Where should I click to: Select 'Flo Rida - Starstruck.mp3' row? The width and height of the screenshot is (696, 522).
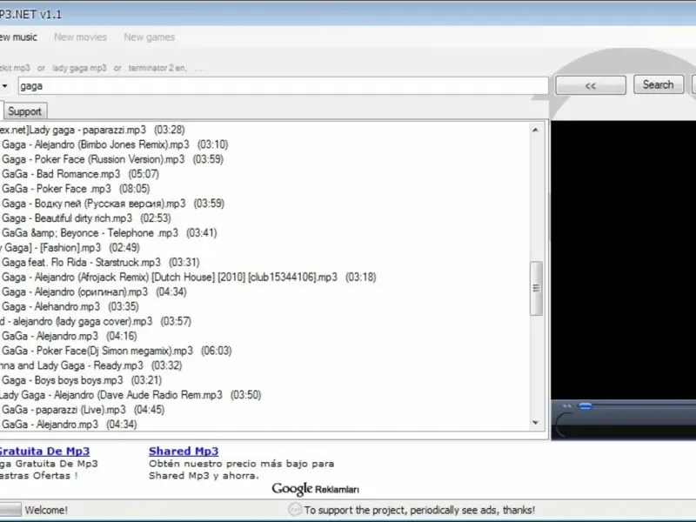[x=100, y=262]
